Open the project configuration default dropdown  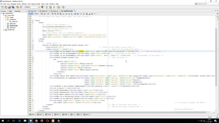point(32,7)
